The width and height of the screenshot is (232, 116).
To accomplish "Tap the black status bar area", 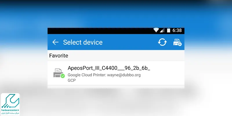I will pos(100,31).
